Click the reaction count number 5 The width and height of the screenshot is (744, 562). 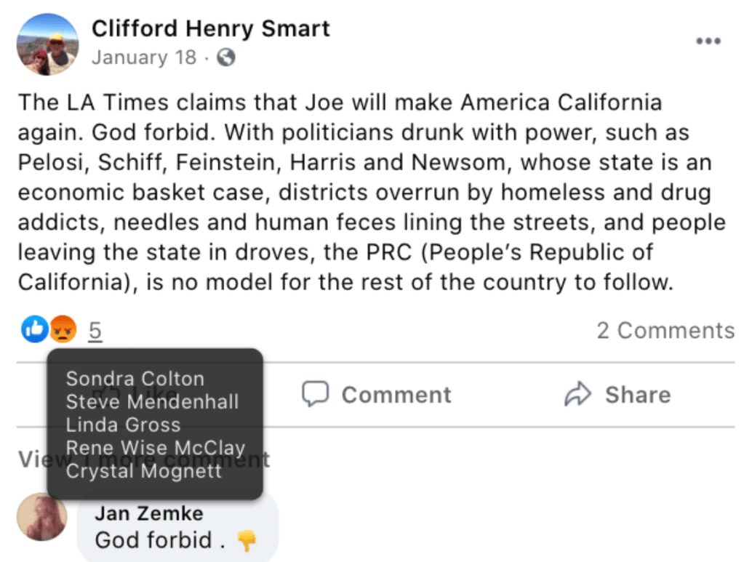tap(95, 331)
